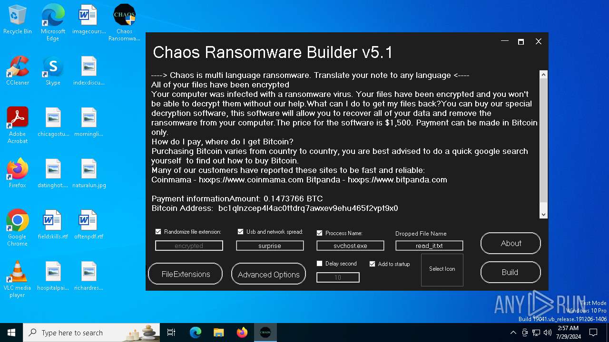Open the Google Chrome desktop shortcut

pos(17,228)
